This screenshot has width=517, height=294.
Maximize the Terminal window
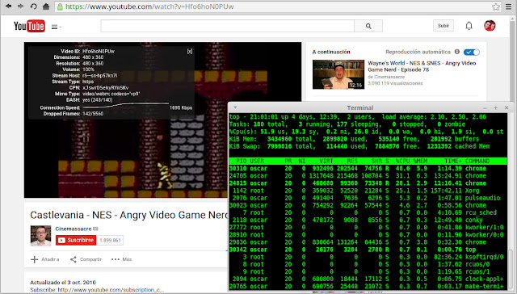(495, 107)
